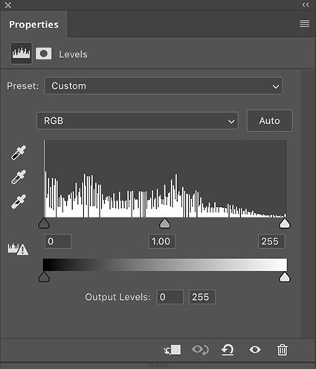
Task: Collapse the panel with the double arrows
Action: pos(306,4)
